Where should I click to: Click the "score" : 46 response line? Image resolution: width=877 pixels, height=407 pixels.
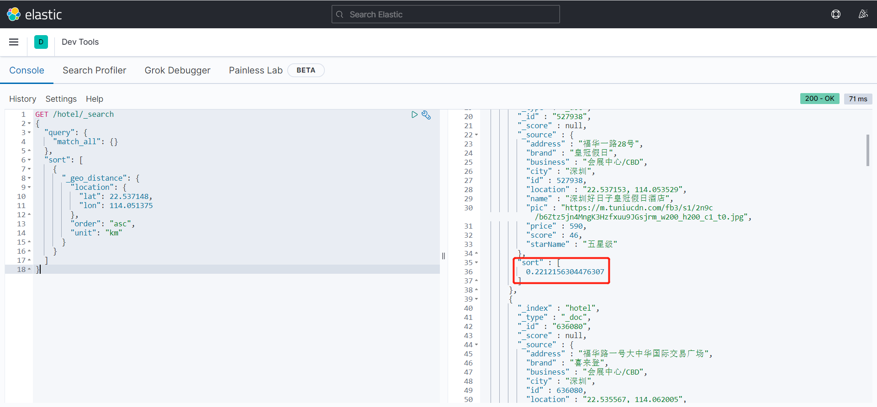pos(554,235)
